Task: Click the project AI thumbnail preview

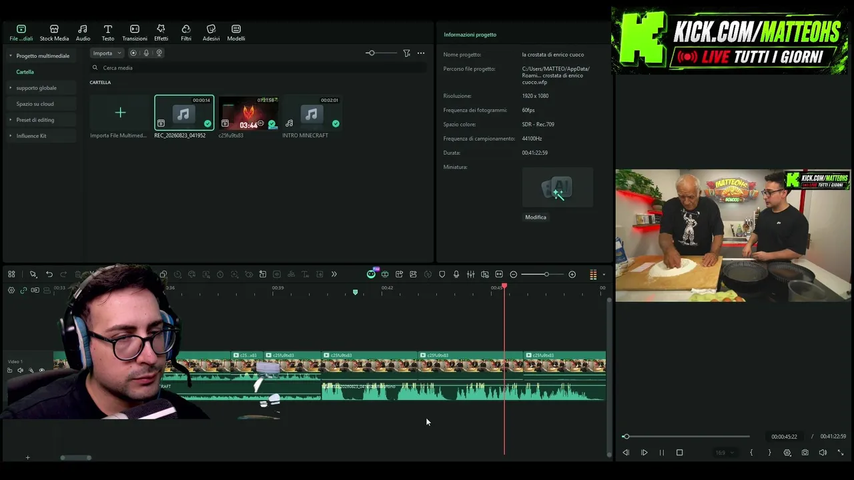Action: click(557, 187)
